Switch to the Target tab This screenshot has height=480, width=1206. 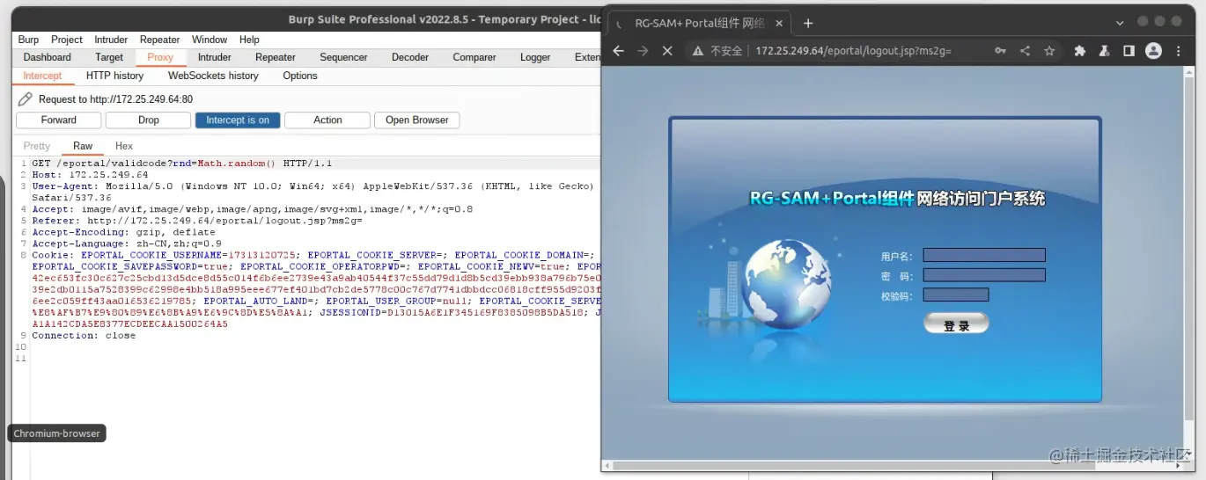[109, 57]
